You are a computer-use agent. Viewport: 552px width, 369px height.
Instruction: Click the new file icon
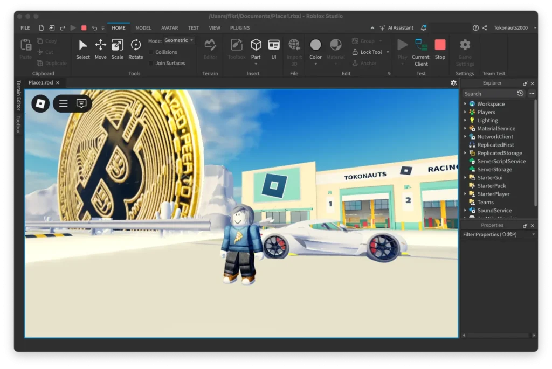[41, 28]
